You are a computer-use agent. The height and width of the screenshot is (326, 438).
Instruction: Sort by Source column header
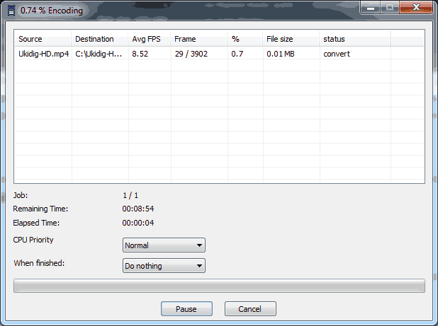(x=43, y=39)
